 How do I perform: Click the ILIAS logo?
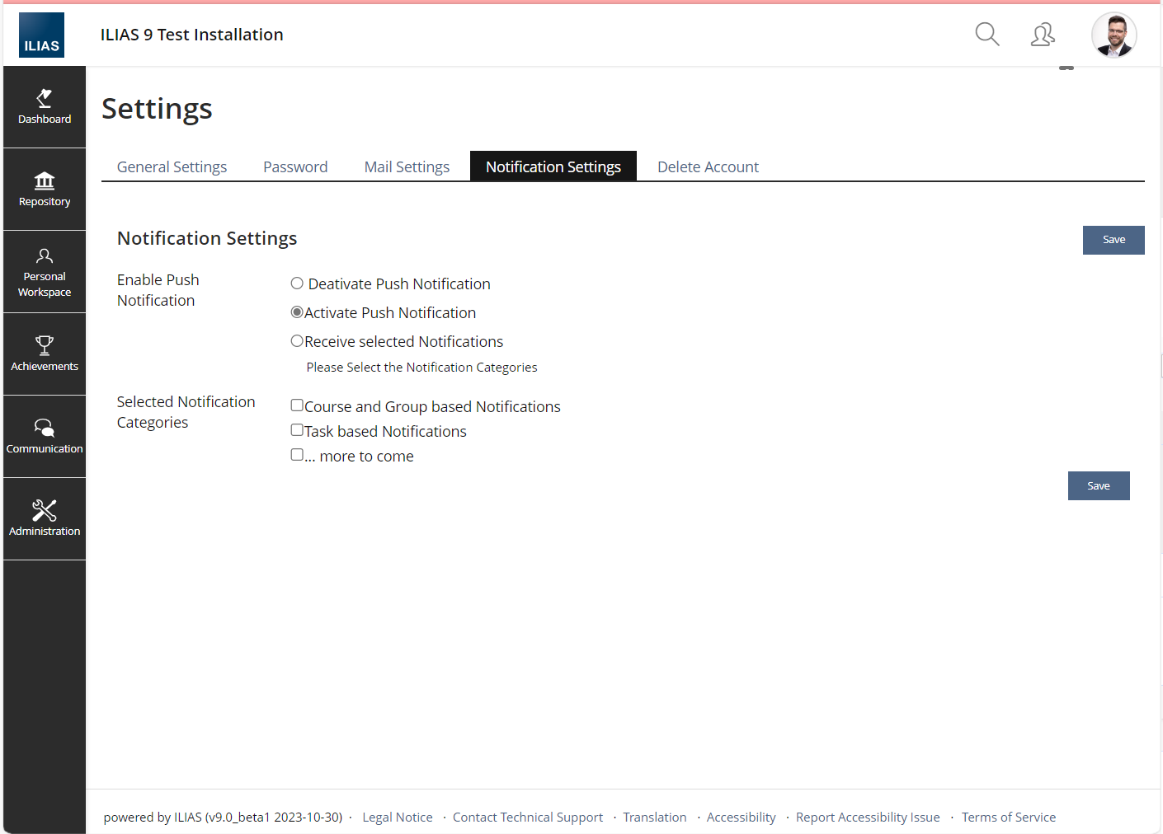coord(41,35)
